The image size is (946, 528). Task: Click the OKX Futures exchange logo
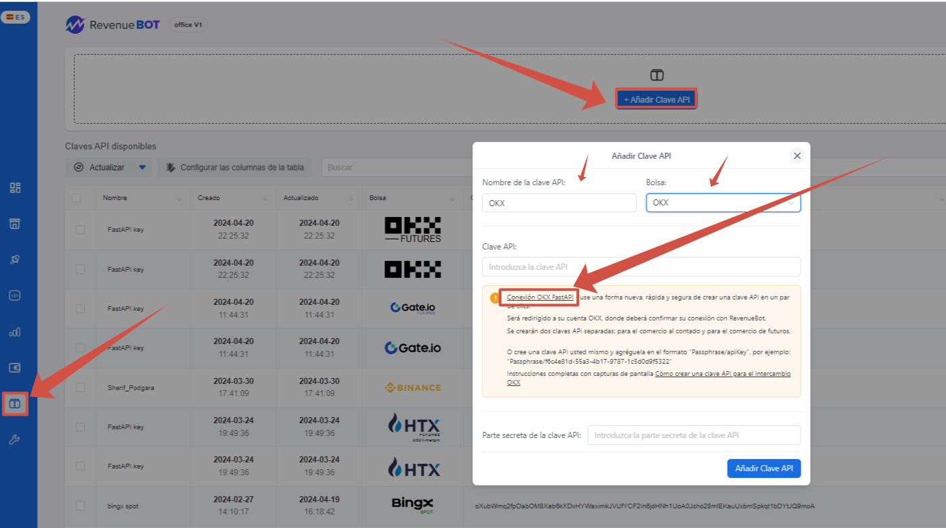pos(412,230)
